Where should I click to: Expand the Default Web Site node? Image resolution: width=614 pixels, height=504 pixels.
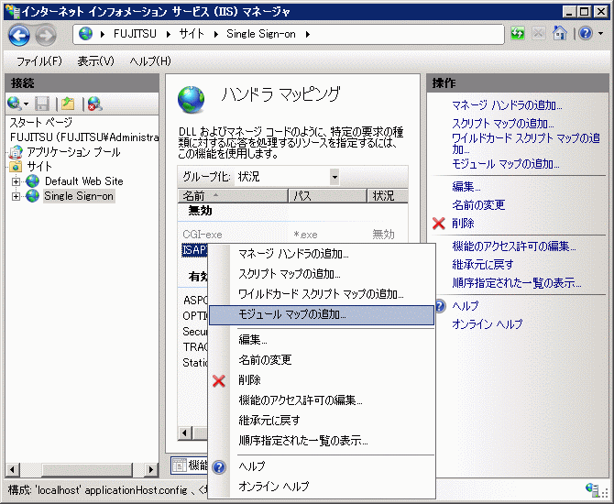(x=16, y=181)
